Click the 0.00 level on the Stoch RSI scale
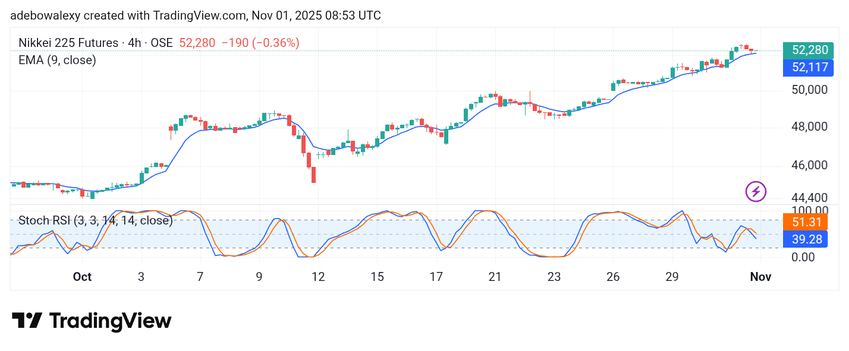849x351 pixels. pyautogui.click(x=802, y=257)
